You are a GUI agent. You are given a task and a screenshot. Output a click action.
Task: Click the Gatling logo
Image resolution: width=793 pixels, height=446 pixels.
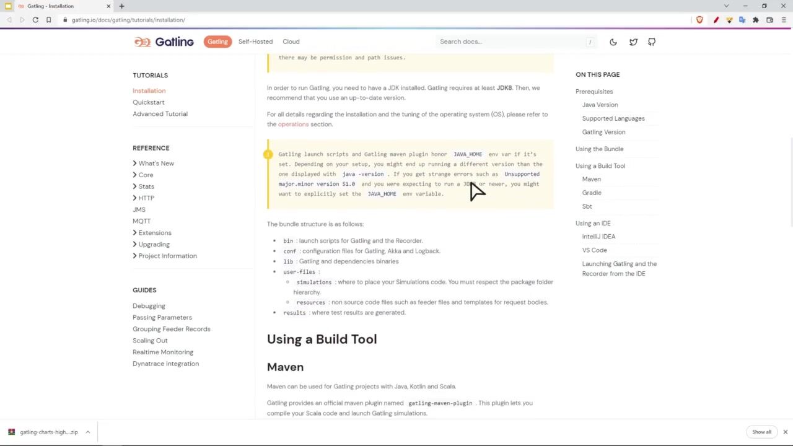pyautogui.click(x=164, y=42)
